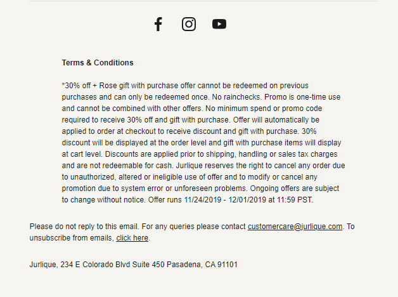This screenshot has width=398, height=297.
Task: Click the 'No rainchecks.' sentence
Action: point(236,97)
